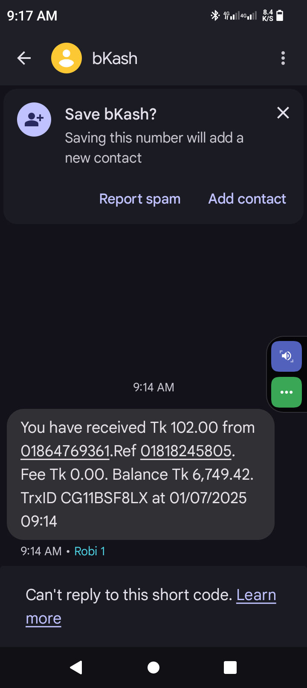Tap the add-contact person icon
The width and height of the screenshot is (307, 688).
tap(34, 120)
